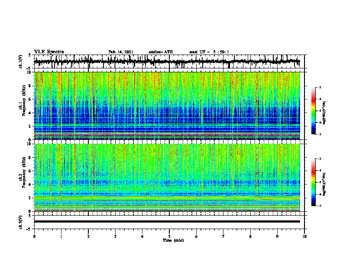Click the 'VLF Spectra' plot title
343x265 pixels.
point(49,52)
